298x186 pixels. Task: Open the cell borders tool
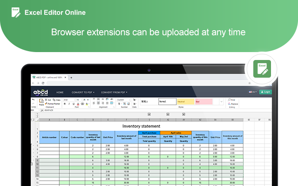[x=82, y=104]
